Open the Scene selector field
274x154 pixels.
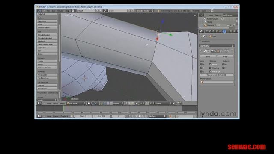[x=117, y=11]
